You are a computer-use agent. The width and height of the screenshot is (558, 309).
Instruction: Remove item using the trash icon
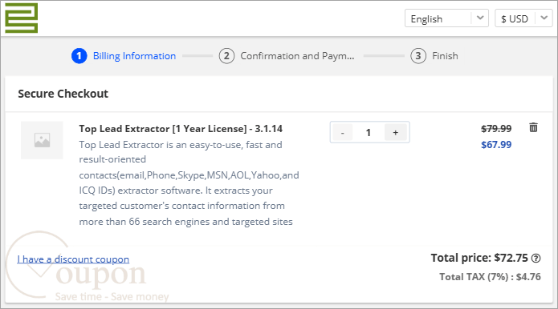tap(533, 127)
